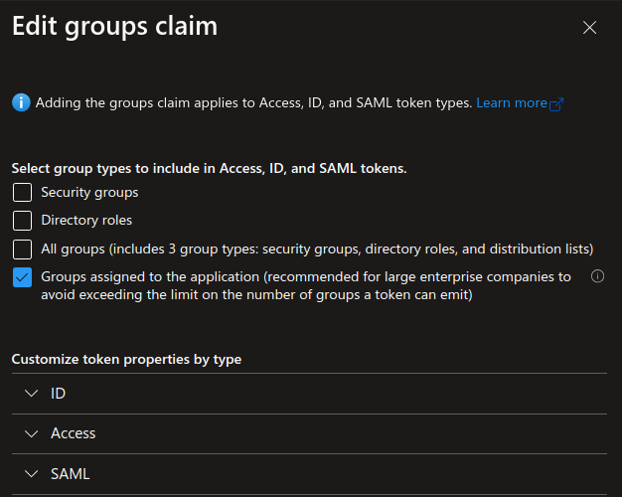
Task: Click the ID section label
Action: click(x=59, y=394)
